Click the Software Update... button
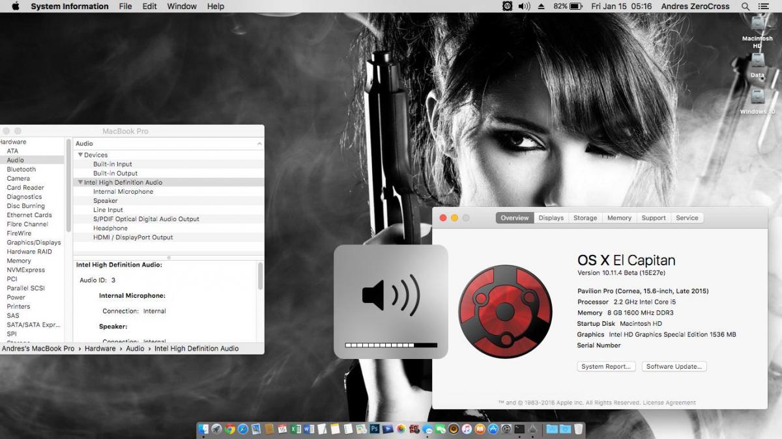 coord(674,366)
